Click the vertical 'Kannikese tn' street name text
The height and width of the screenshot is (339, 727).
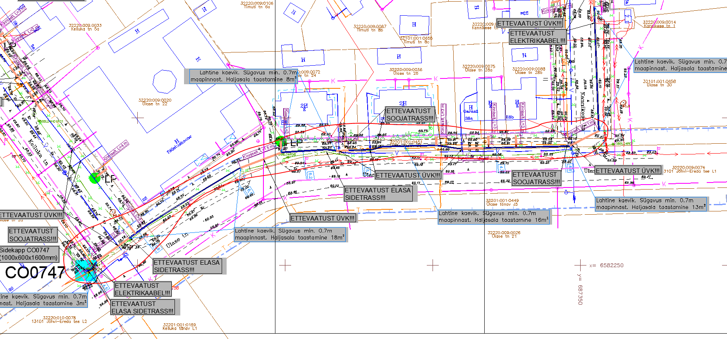583,111
